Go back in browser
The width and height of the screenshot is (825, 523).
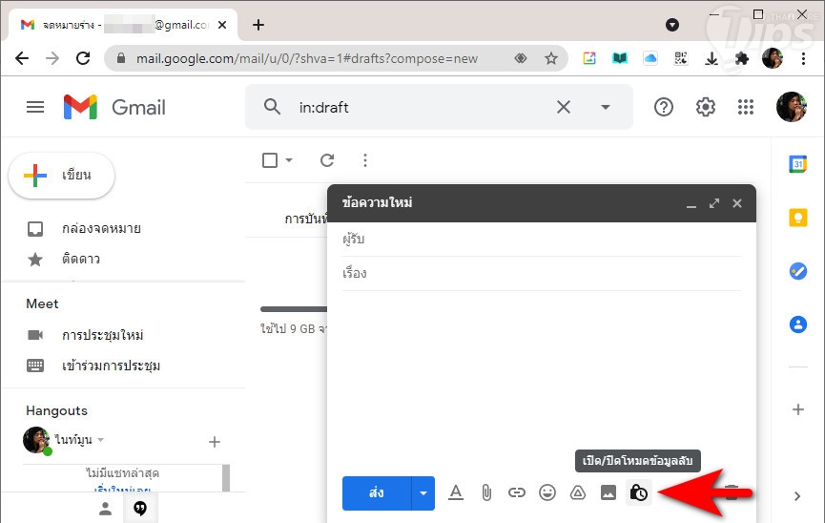22,58
